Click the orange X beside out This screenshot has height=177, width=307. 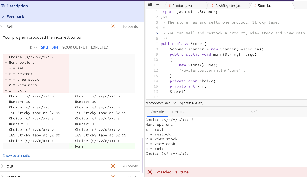tap(113, 166)
